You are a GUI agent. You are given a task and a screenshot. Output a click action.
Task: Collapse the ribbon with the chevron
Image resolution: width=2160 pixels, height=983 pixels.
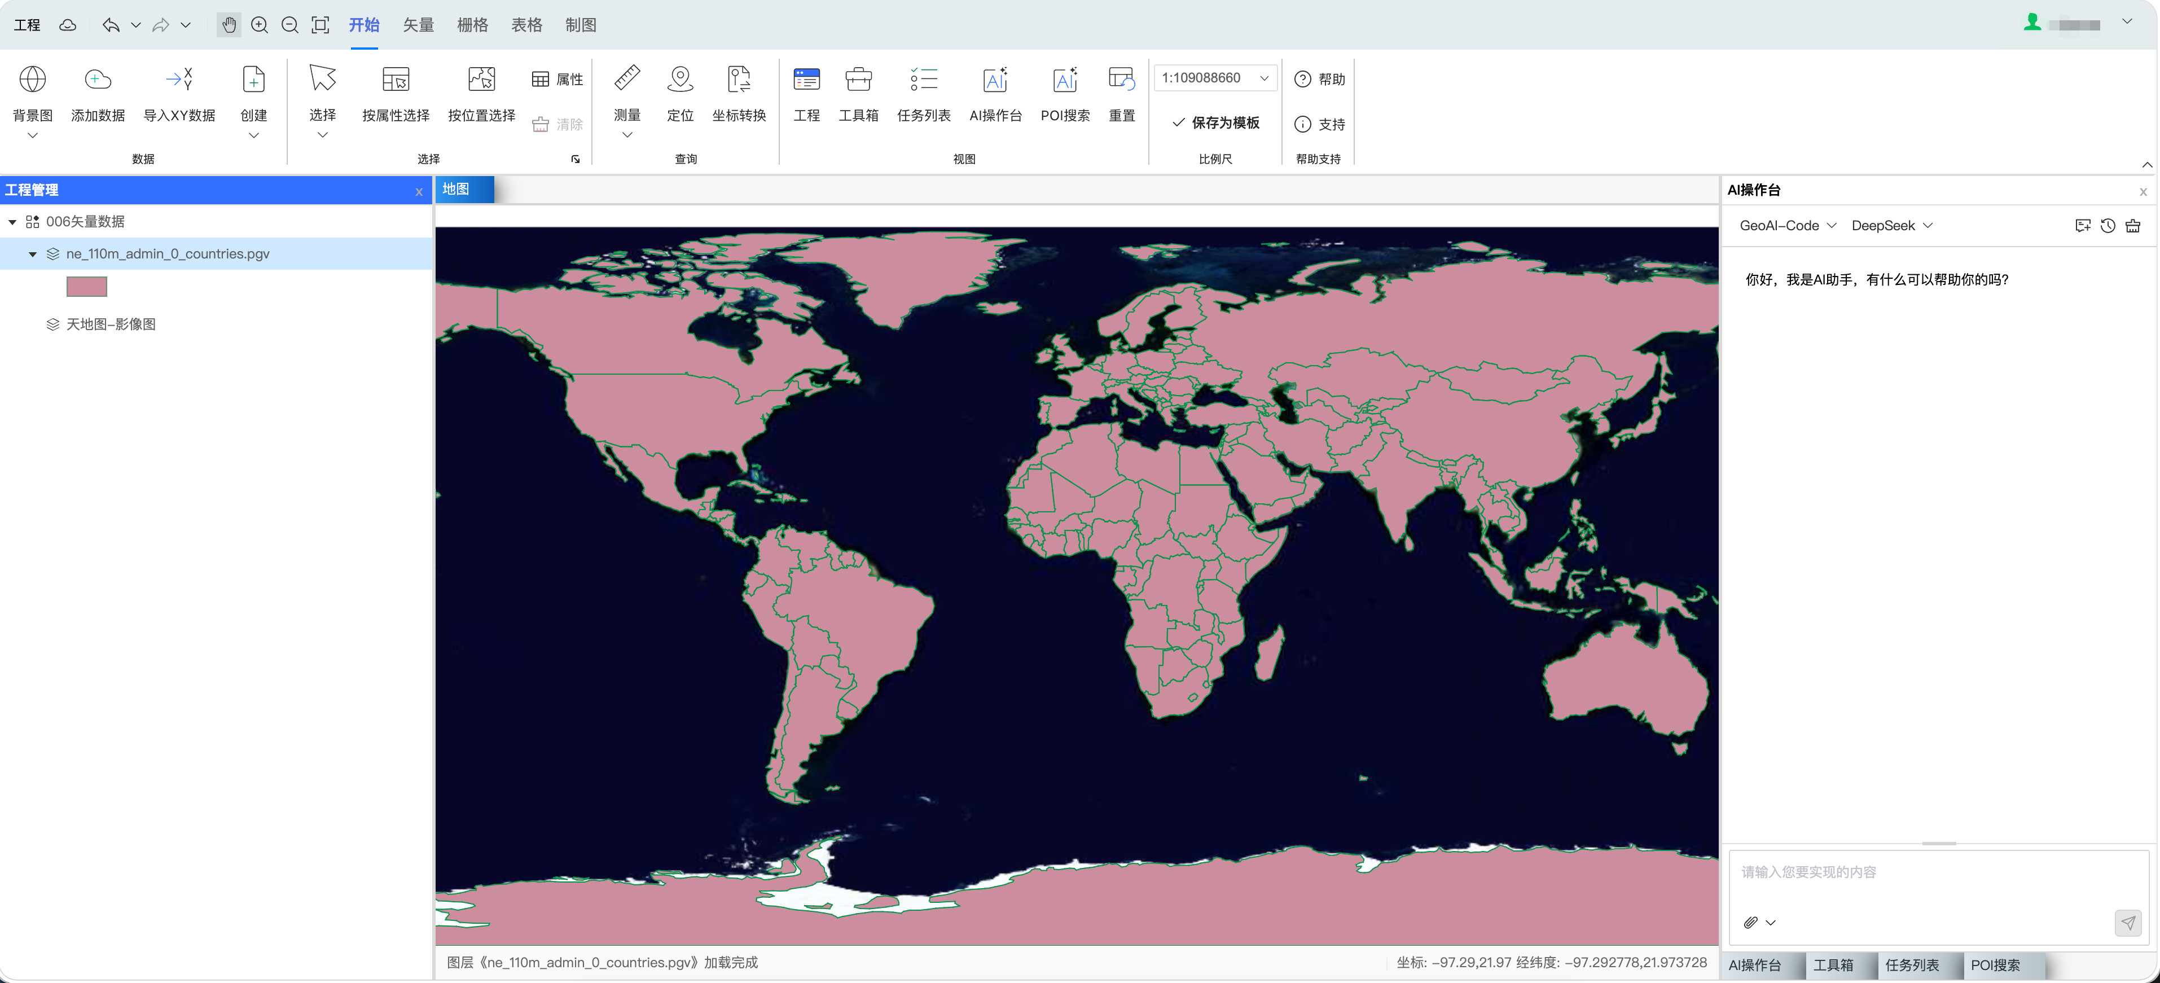pos(2146,164)
